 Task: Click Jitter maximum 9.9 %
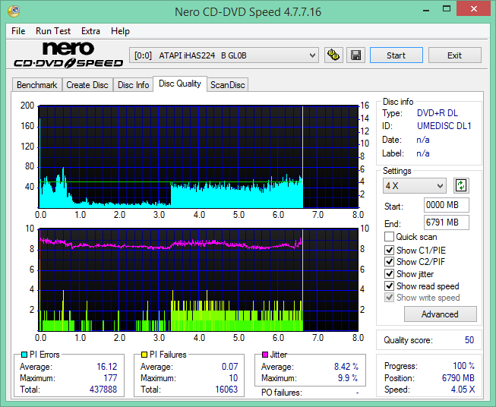pos(348,378)
